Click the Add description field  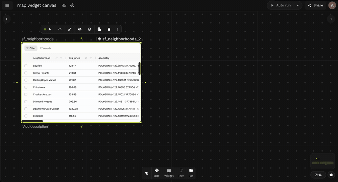(x=35, y=126)
